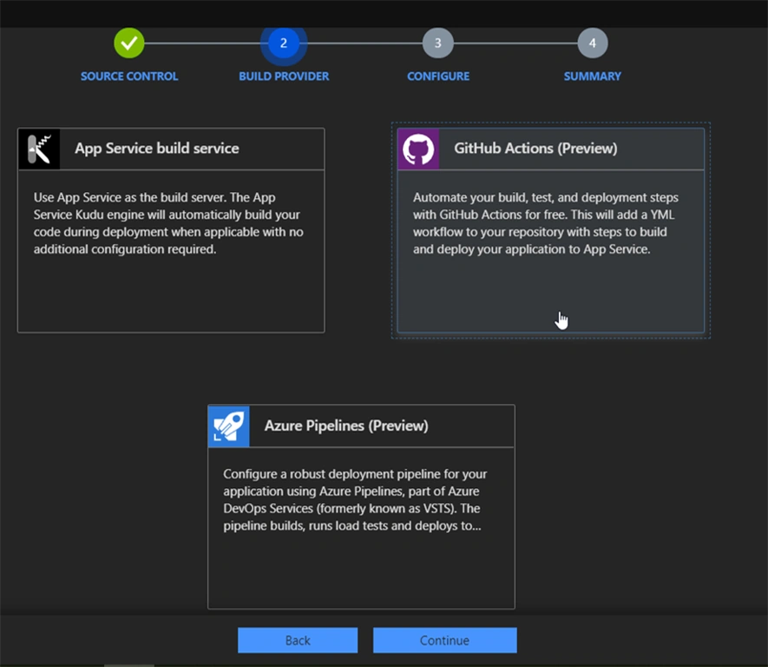
Task: Click the Azure Pipelines rocket icon
Action: coord(229,426)
